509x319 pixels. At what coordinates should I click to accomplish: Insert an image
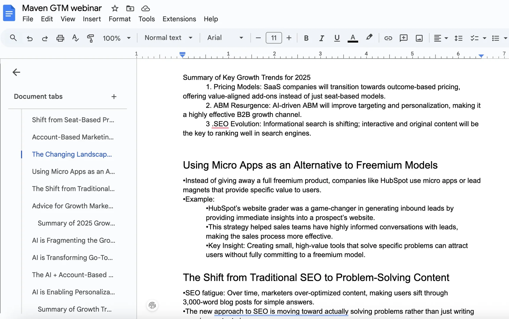(419, 38)
